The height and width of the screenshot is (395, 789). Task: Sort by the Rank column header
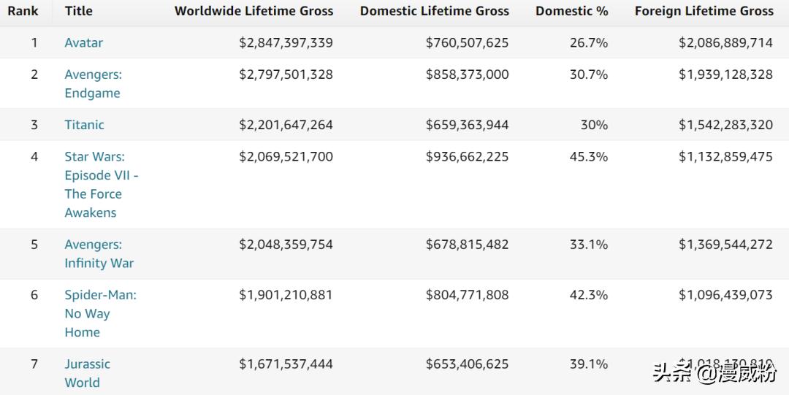23,11
